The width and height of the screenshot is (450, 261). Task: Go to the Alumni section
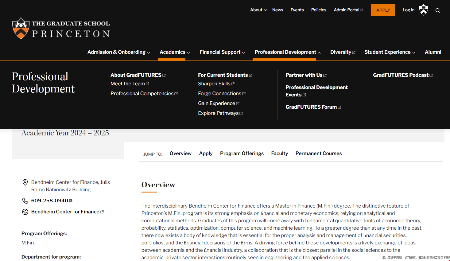(x=433, y=52)
